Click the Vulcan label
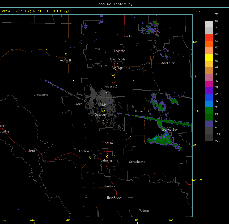Screen dimensions: 229x224 [144, 211]
